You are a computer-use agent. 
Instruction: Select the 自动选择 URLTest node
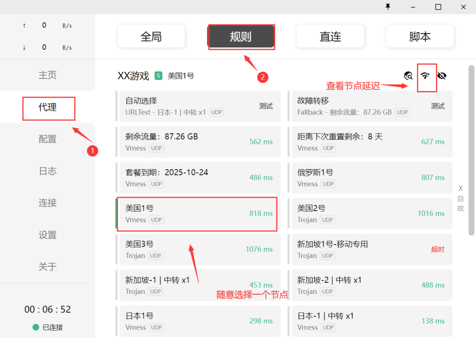pyautogui.click(x=198, y=106)
